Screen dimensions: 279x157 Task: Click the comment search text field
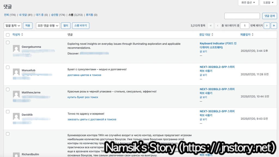pyautogui.click(x=242, y=16)
